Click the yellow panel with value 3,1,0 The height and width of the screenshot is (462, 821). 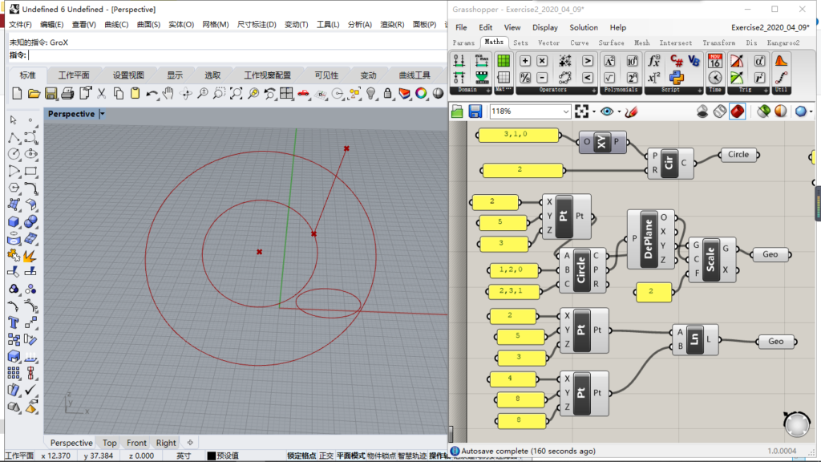tap(519, 135)
